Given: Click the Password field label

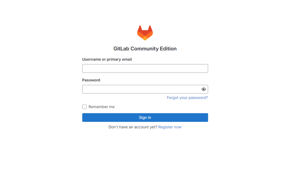Looking at the screenshot, I should click(x=91, y=80).
